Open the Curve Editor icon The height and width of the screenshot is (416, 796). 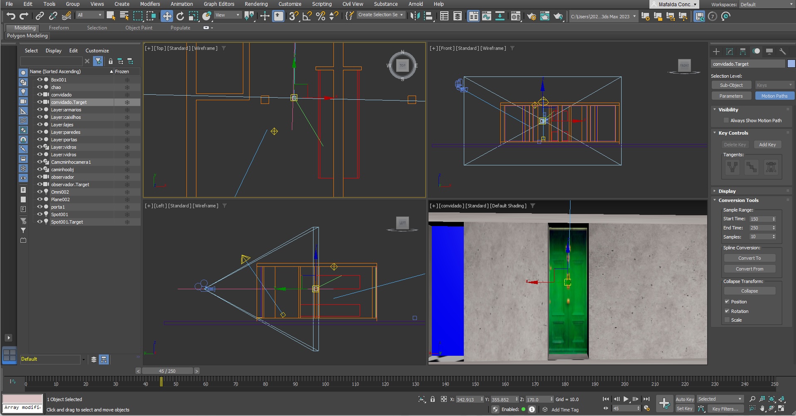click(x=486, y=16)
